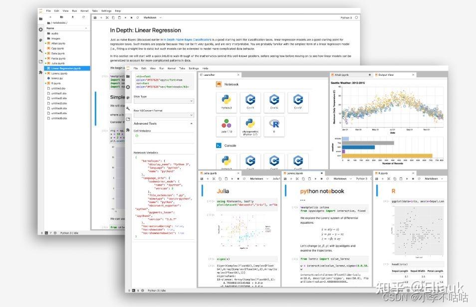Save the notebook using the save icon
The image size is (476, 307).
point(95,17)
